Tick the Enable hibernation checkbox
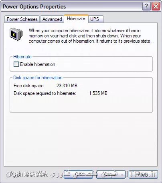The height and width of the screenshot is (183, 162). 16,64
